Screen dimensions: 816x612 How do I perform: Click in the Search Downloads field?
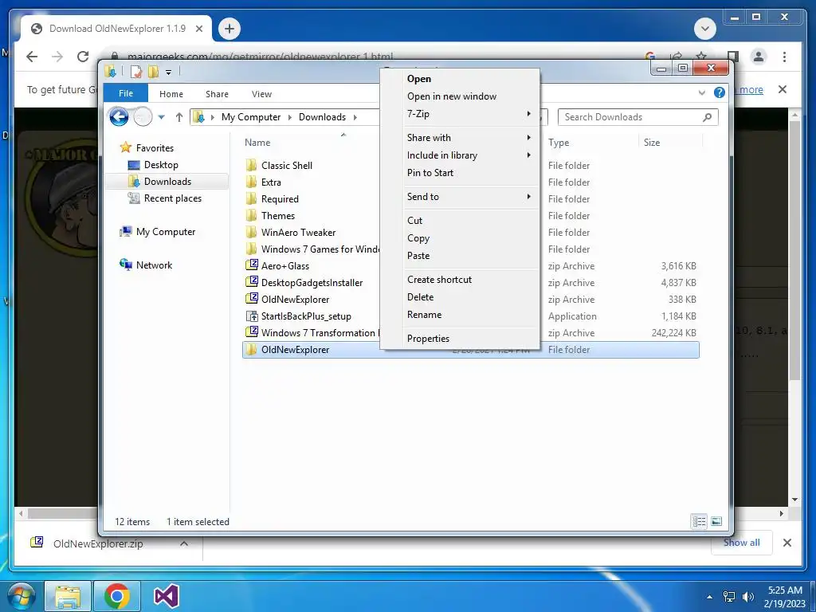[638, 117]
